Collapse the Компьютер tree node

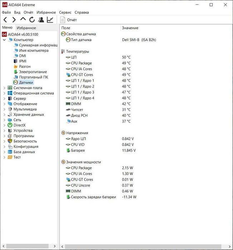pos(4,40)
